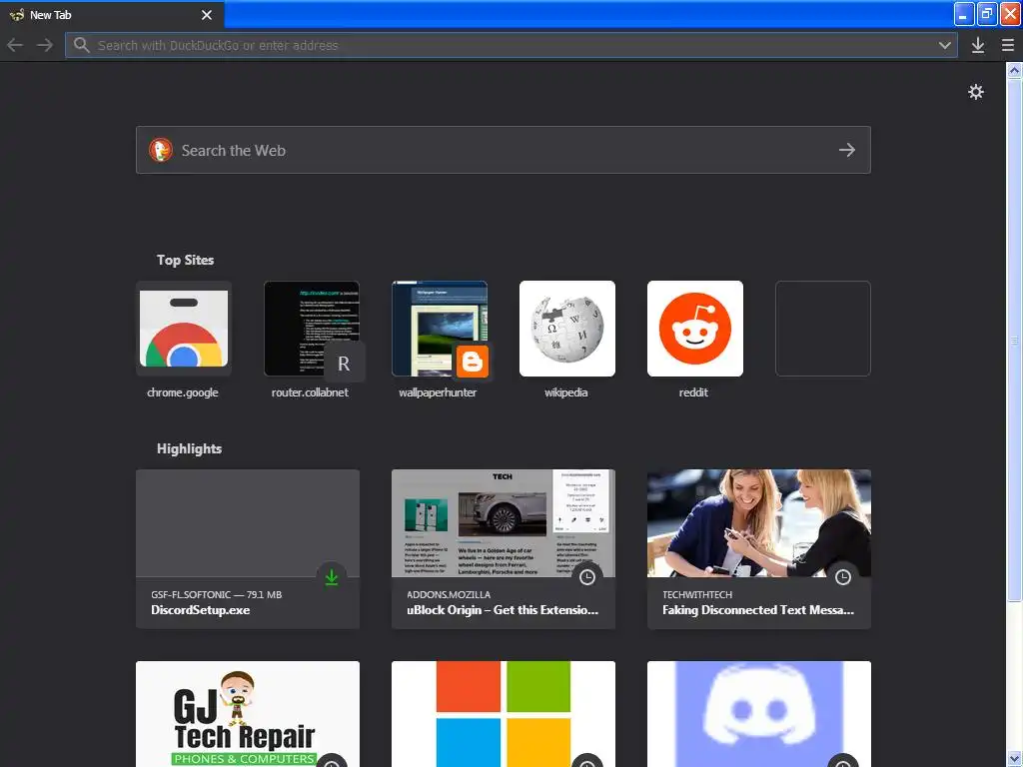
Task: Click inside Search the Web box
Action: pos(504,150)
